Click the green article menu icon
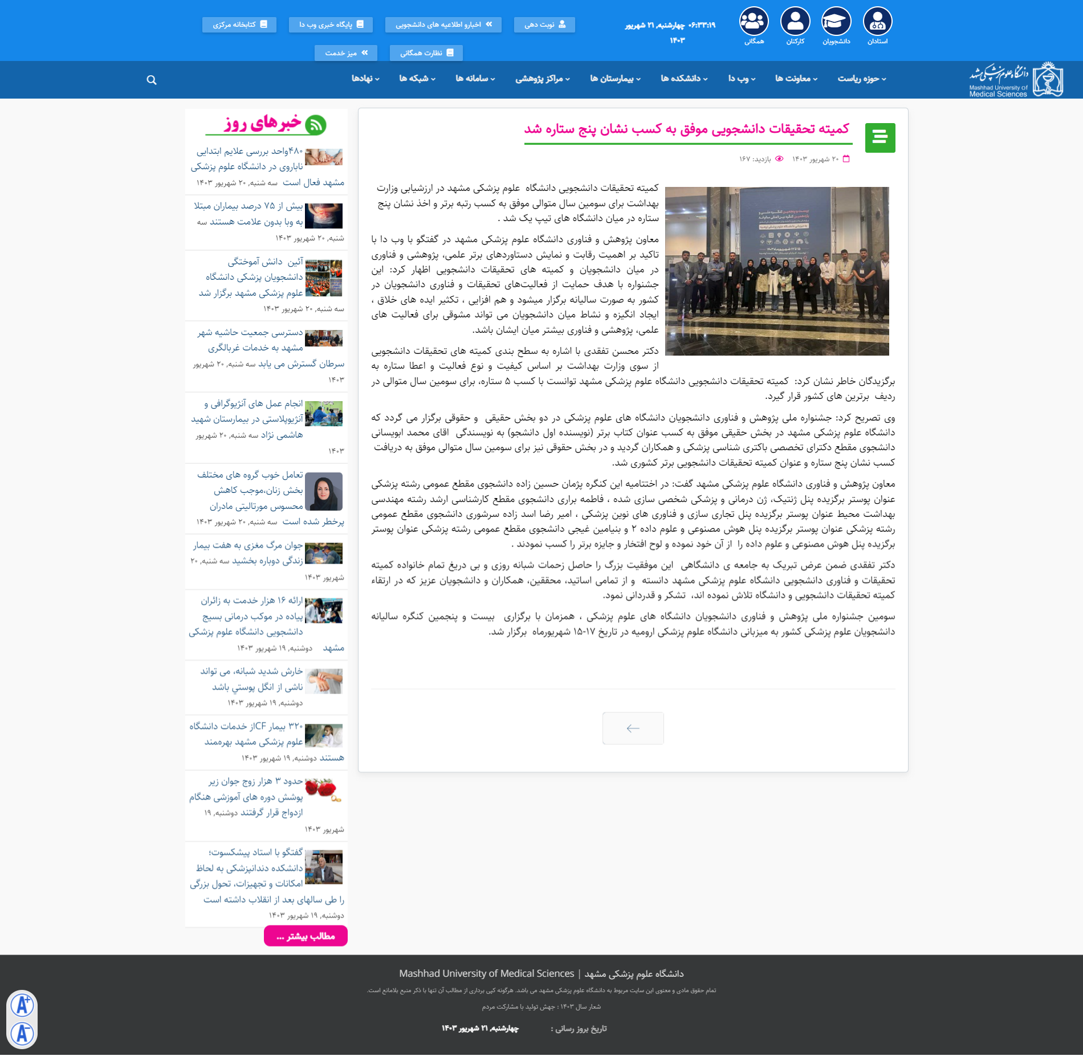This screenshot has height=1056, width=1083. coord(880,138)
